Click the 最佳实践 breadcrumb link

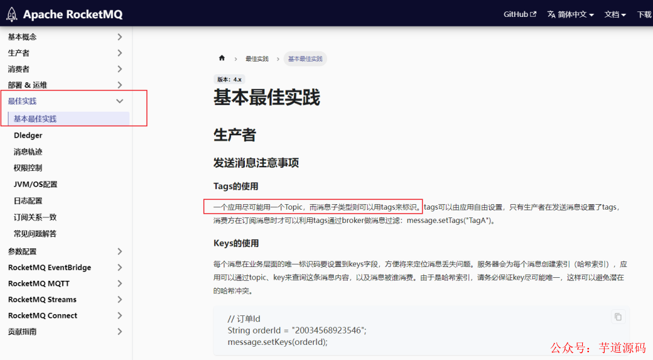[x=257, y=59]
